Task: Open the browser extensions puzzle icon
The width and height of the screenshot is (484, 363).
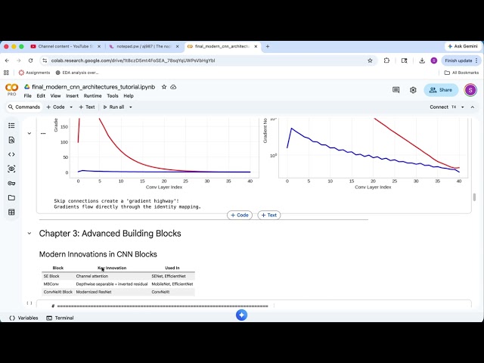Action: (386, 60)
